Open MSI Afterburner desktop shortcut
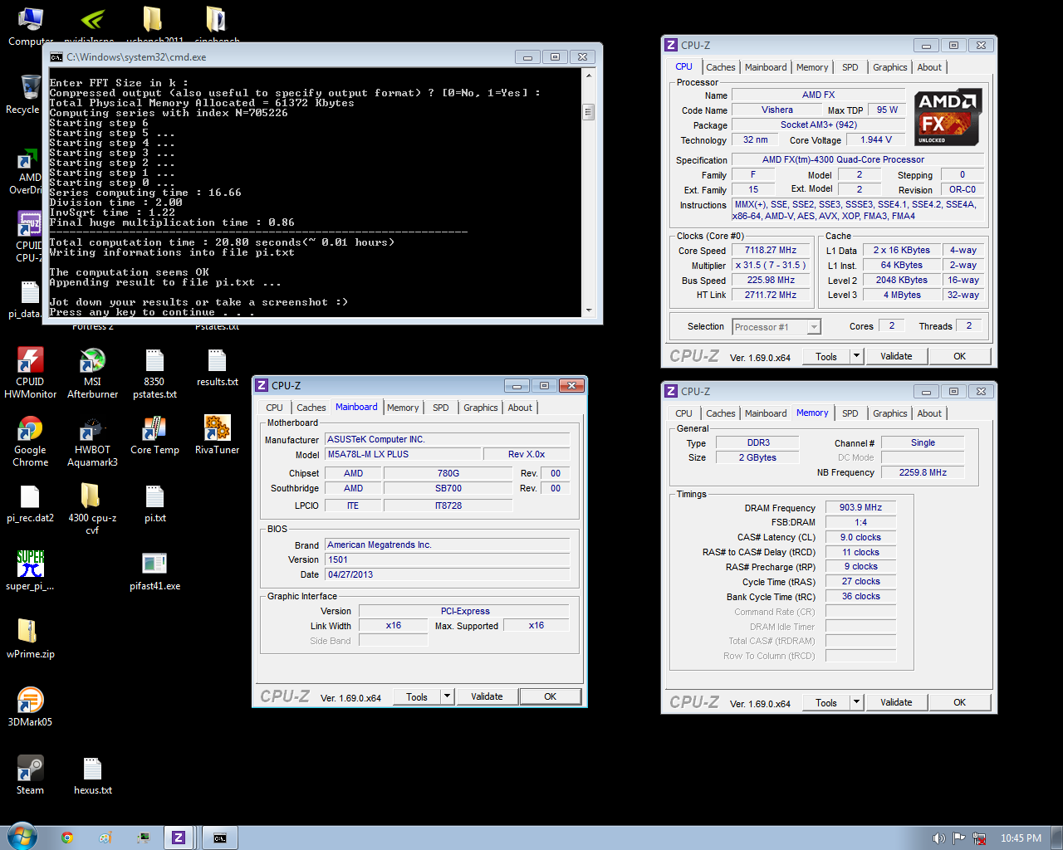The image size is (1063, 850). [92, 374]
